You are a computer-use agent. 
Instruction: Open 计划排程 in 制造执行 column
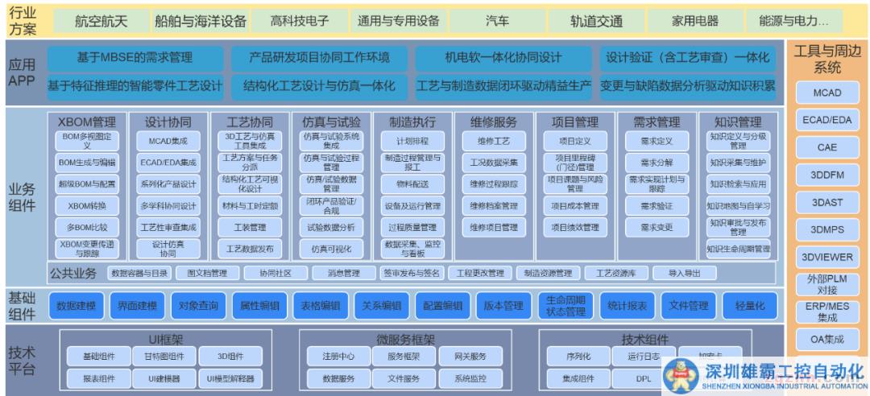(x=412, y=140)
